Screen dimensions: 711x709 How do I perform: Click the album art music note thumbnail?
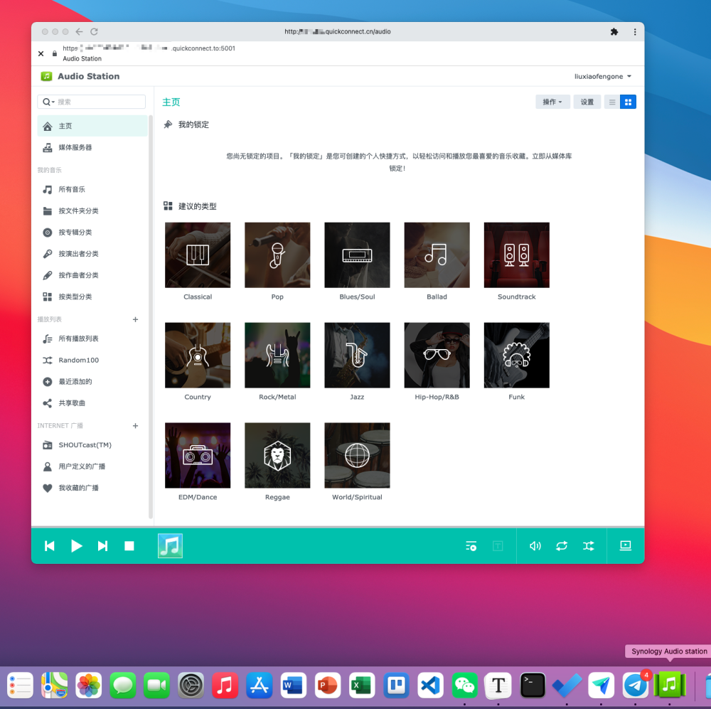coord(170,545)
